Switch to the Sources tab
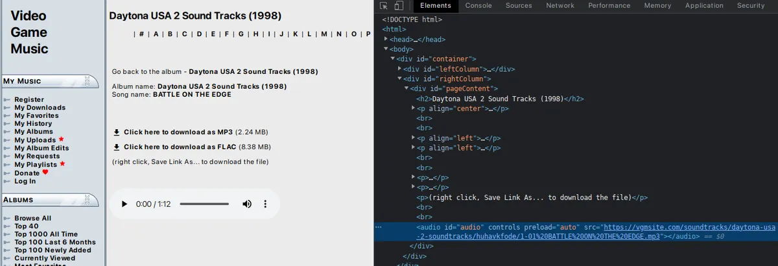Viewport: 778px width, 266px height. pyautogui.click(x=519, y=6)
